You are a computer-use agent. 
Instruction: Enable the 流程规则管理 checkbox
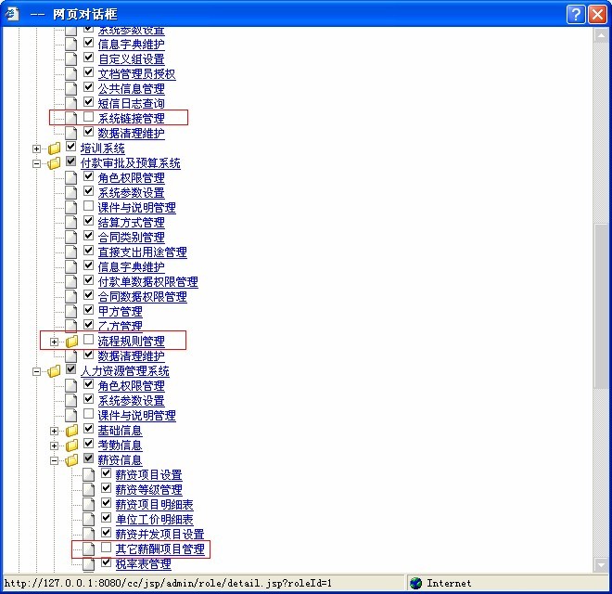(x=89, y=339)
